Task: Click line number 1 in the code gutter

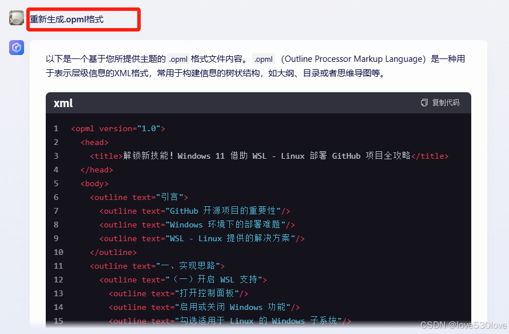Action: (x=56, y=128)
